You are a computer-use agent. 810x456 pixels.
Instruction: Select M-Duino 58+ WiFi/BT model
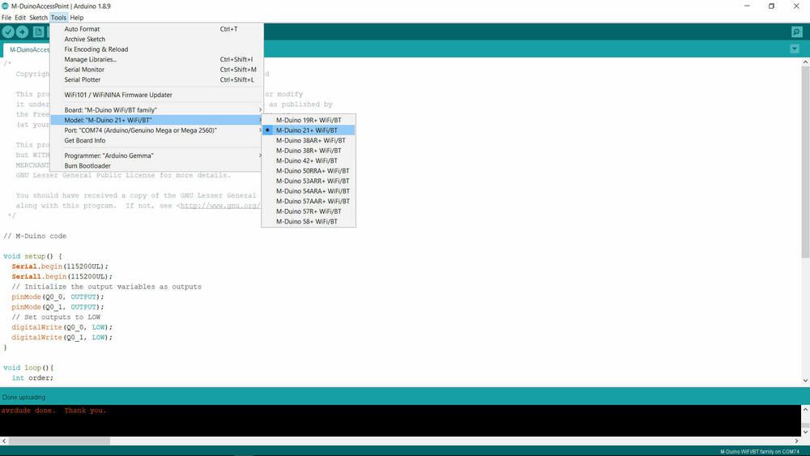point(309,222)
